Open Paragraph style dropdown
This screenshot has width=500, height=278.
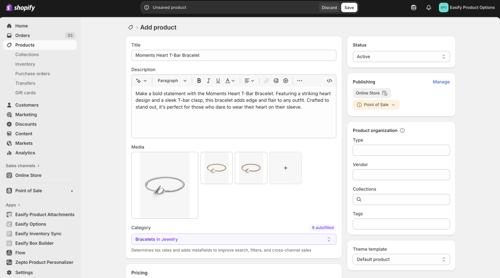(x=172, y=81)
